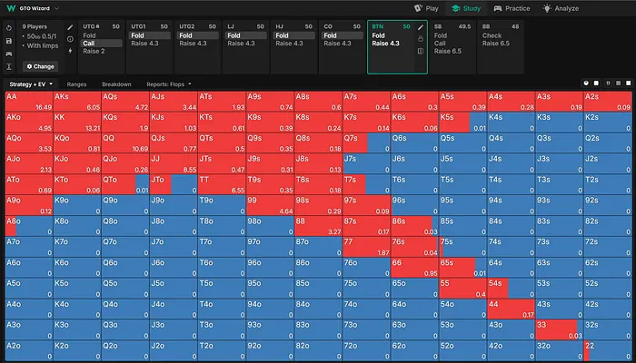Click the lightning bolt icon beside With limps
Image resolution: width=636 pixels, height=363 pixels.
[x=70, y=51]
